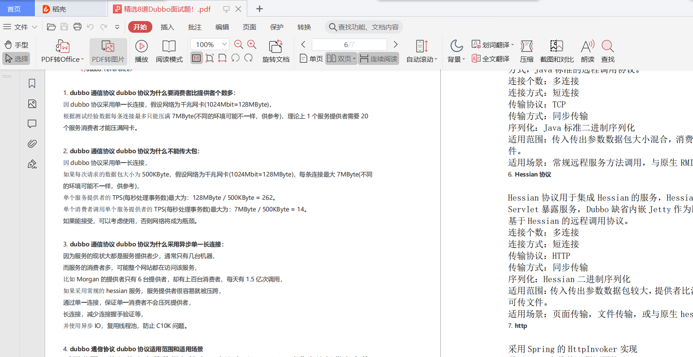Screen dimensions: 693x357
Task: Go to the previous page arrow
Action: click(304, 44)
